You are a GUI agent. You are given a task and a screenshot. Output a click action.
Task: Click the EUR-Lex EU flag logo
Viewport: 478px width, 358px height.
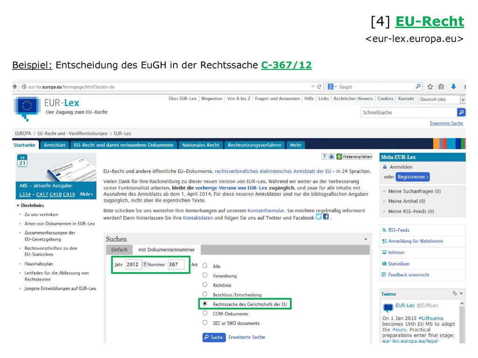pos(27,109)
